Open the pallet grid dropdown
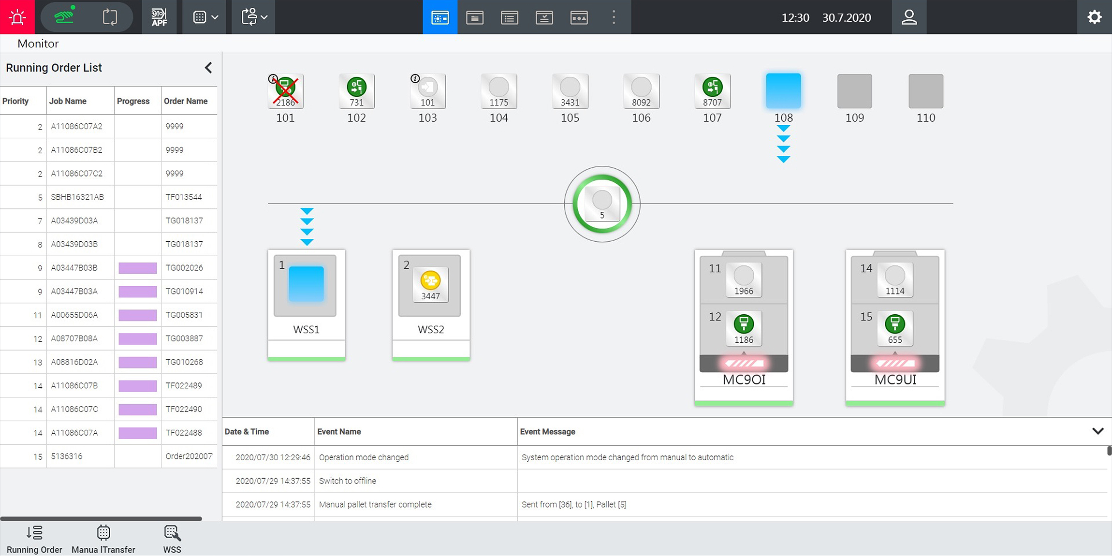This screenshot has height=556, width=1112. click(x=205, y=17)
